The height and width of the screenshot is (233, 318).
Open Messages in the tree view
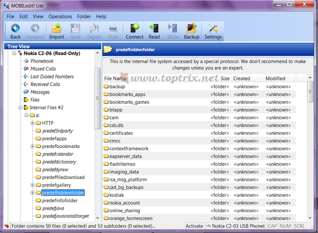point(40,92)
